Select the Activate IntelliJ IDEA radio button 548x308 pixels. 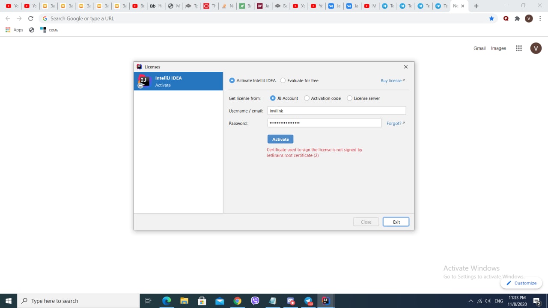(x=232, y=80)
